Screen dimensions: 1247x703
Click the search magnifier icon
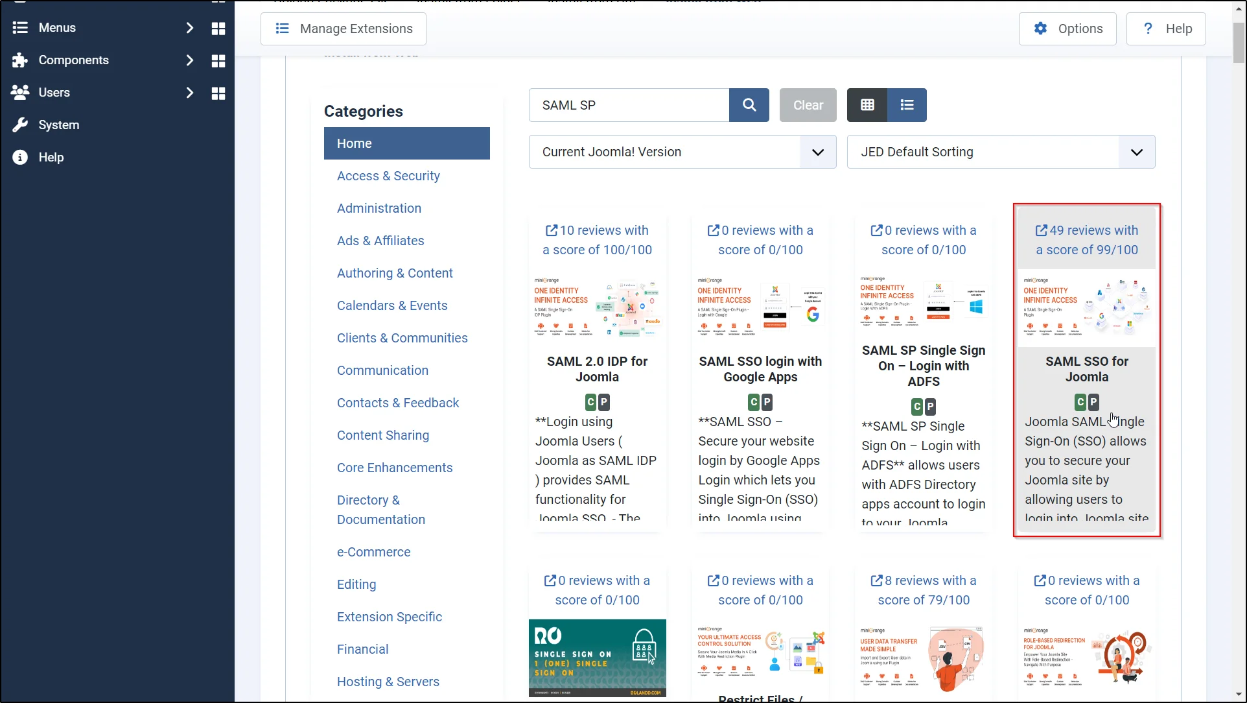(749, 104)
